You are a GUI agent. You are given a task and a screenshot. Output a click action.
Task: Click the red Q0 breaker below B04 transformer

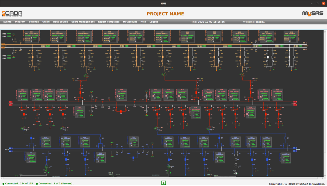pyautogui.click(x=80, y=93)
